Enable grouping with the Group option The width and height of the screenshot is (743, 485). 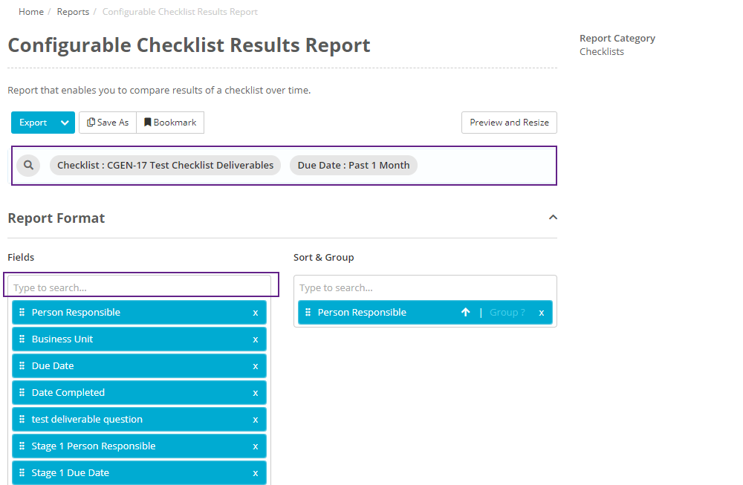click(506, 312)
